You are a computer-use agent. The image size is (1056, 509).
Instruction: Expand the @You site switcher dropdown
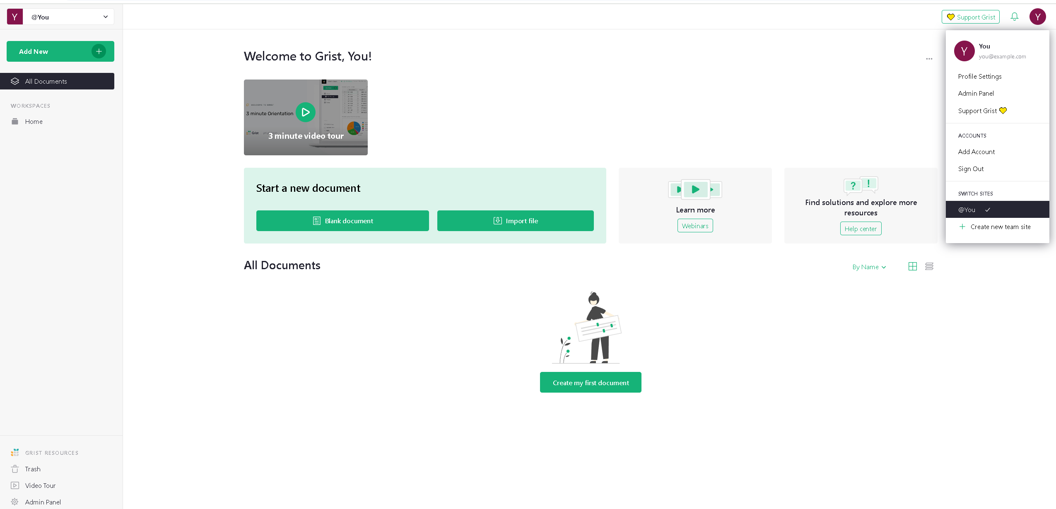click(x=105, y=17)
